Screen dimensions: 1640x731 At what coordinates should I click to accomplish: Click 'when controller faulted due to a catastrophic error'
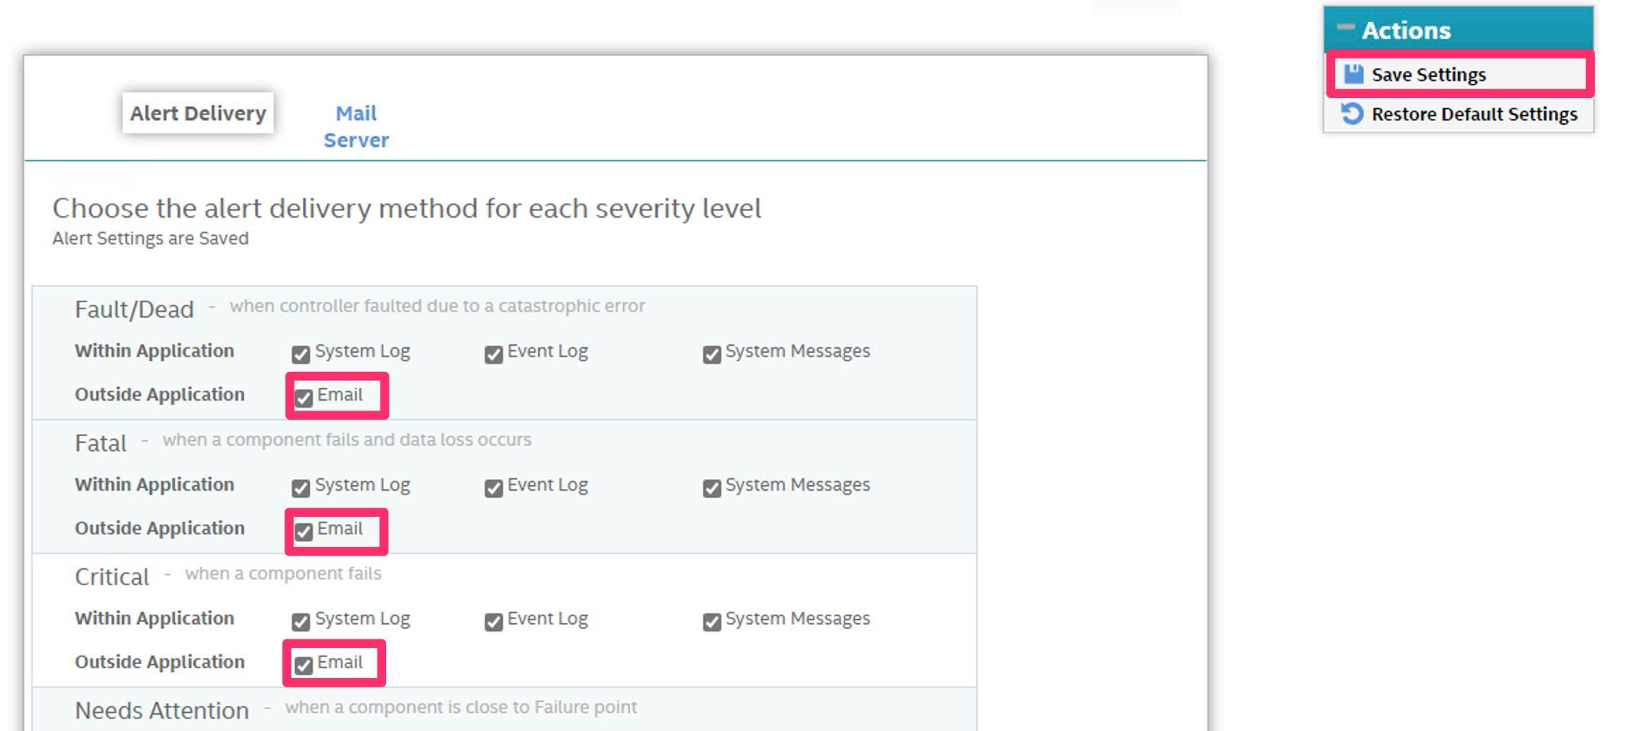tap(437, 306)
